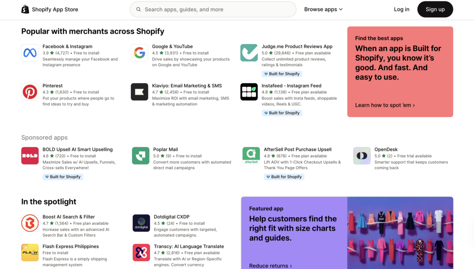Open the Pinterest app icon
The width and height of the screenshot is (474, 269).
(x=30, y=92)
